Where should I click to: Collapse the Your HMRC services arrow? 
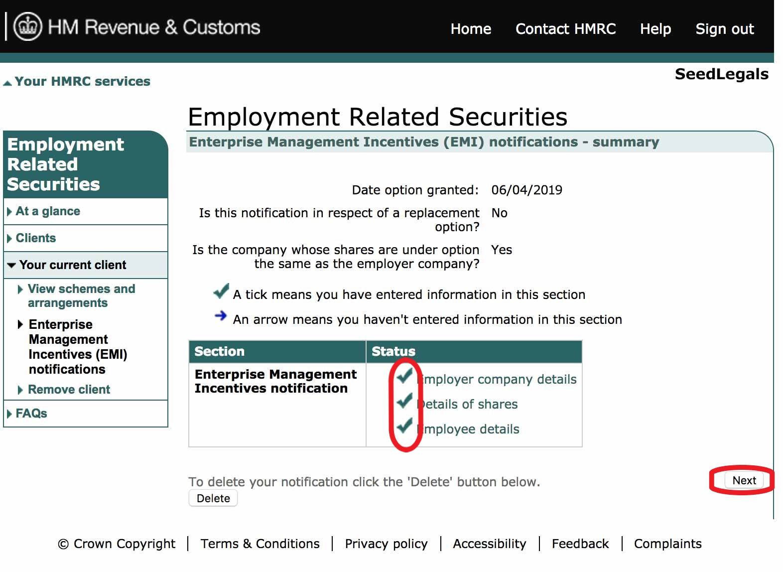[x=7, y=83]
